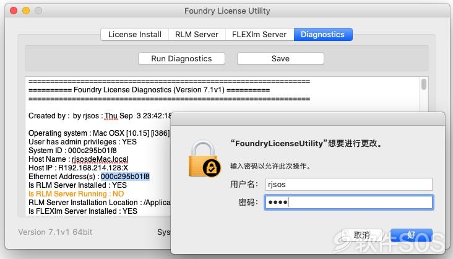Image resolution: width=453 pixels, height=259 pixels.
Task: Click the 'Is RLM Server Running : NO' line
Action: pyautogui.click(x=76, y=194)
